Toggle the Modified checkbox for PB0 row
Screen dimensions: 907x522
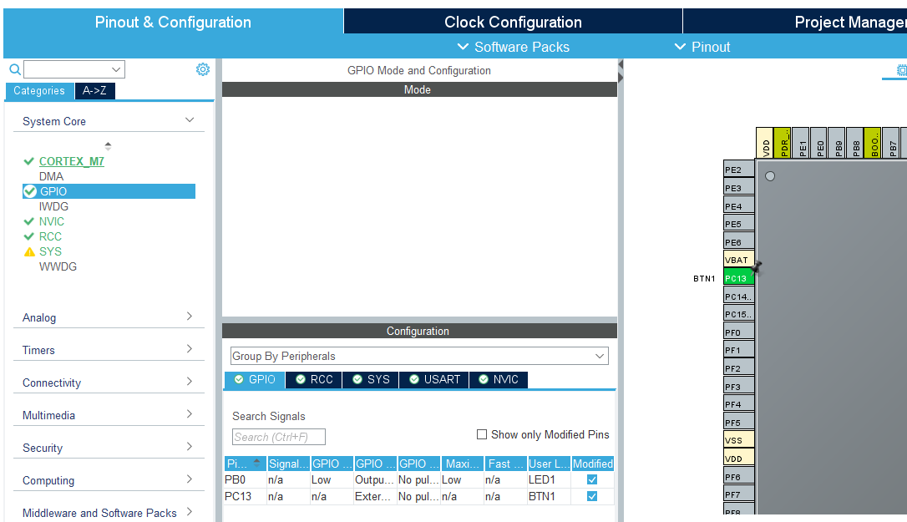click(x=592, y=480)
